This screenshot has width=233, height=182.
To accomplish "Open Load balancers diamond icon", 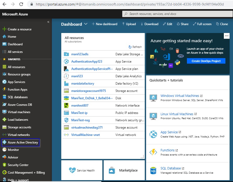I will 4,120.
